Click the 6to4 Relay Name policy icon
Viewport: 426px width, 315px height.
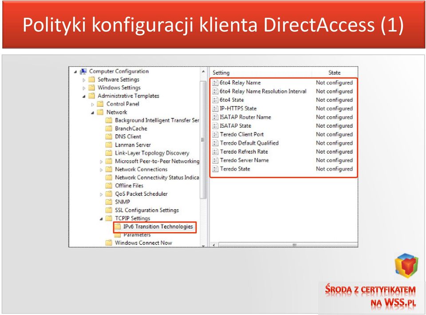[215, 83]
